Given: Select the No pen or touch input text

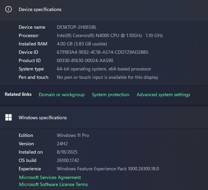Looking at the screenshot, I should [x=107, y=77].
